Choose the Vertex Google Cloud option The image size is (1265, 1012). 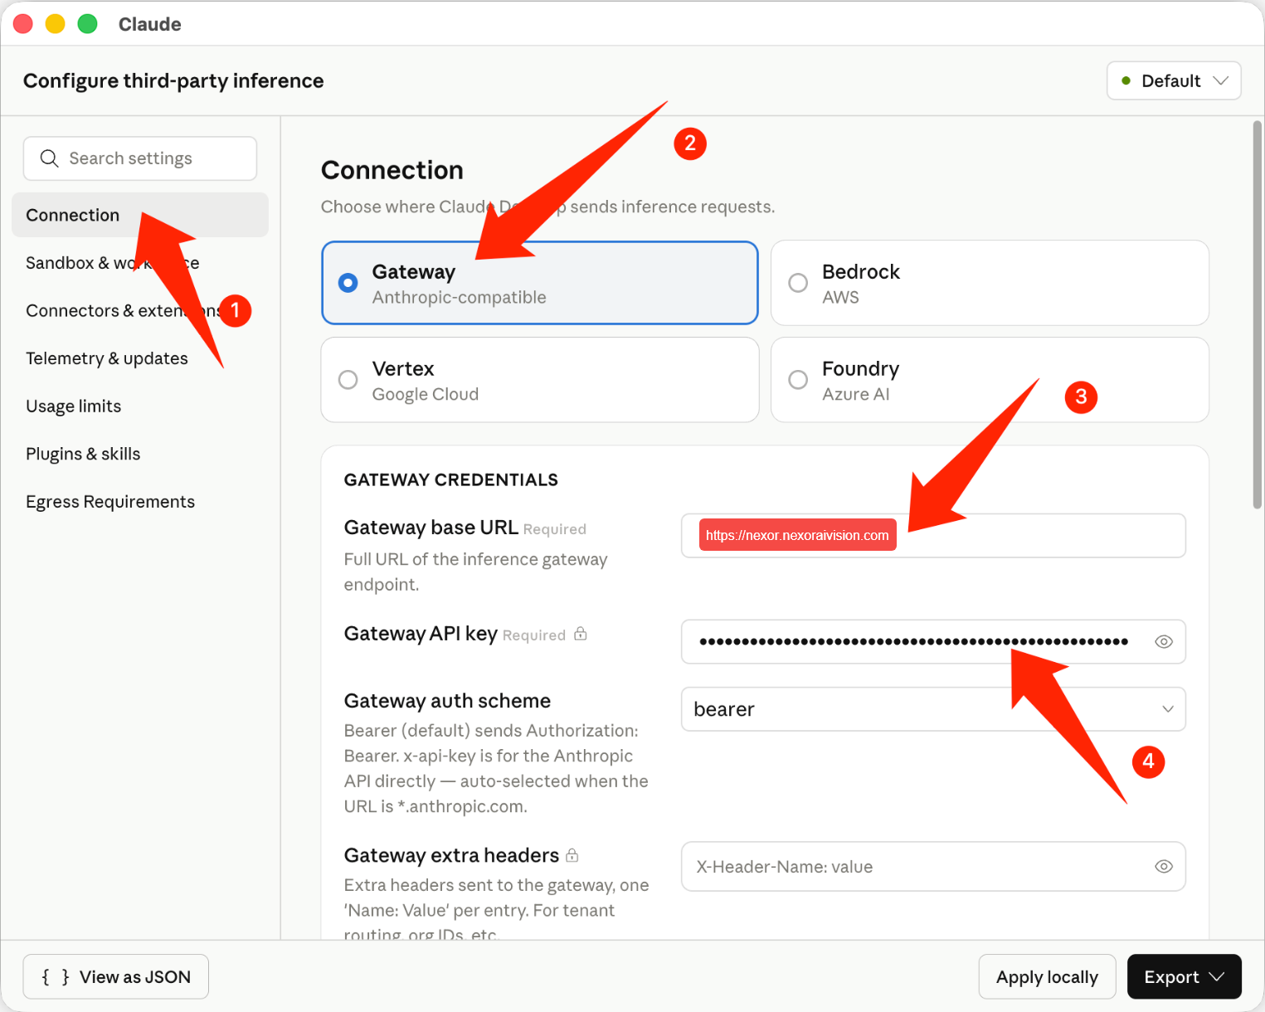[540, 380]
